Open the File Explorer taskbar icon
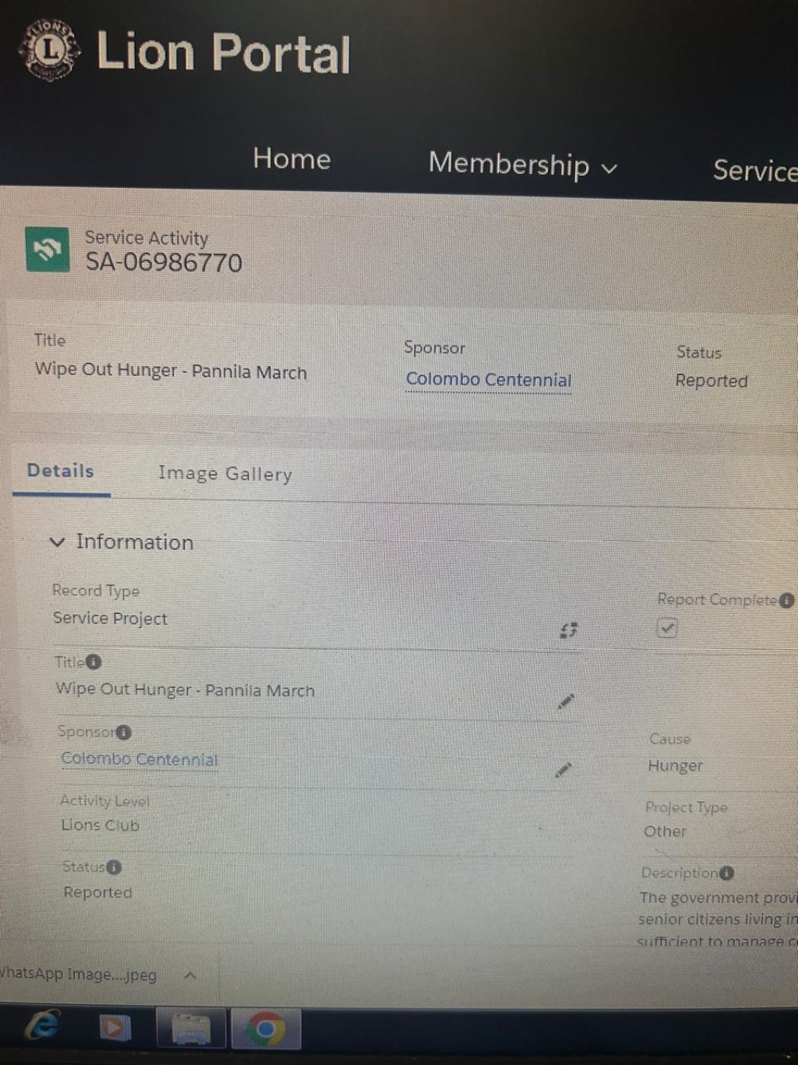The height and width of the screenshot is (1065, 798). pos(190,1029)
